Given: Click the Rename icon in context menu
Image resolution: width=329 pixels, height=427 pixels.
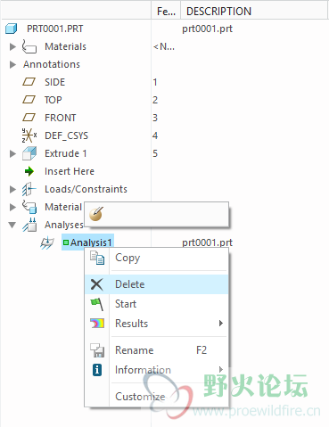Looking at the screenshot, I should (97, 350).
